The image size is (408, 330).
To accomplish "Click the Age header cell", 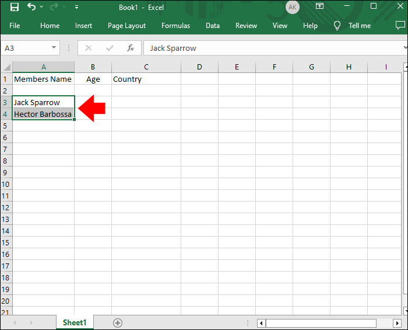I will coord(93,79).
